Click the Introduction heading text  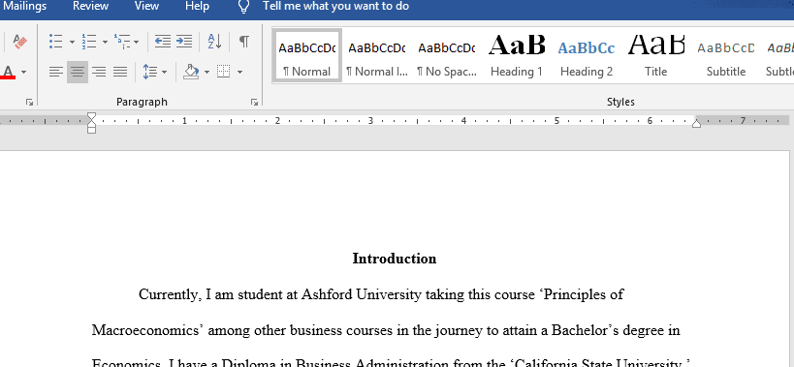pos(395,259)
